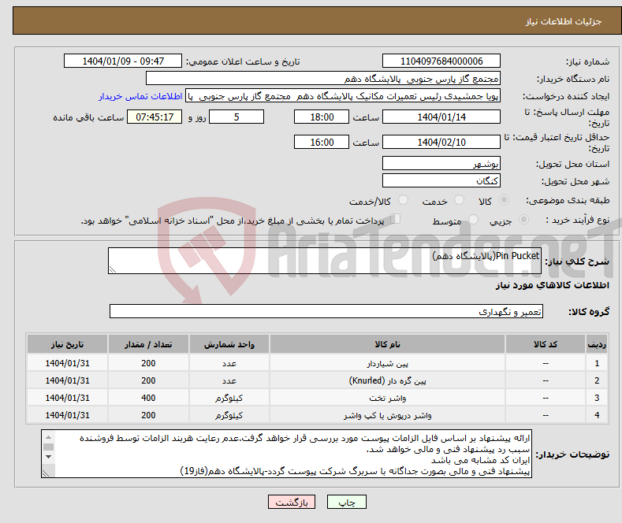The image size is (622, 523).
Task: Click the price validity date 1404/02/10
Action: click(x=441, y=142)
